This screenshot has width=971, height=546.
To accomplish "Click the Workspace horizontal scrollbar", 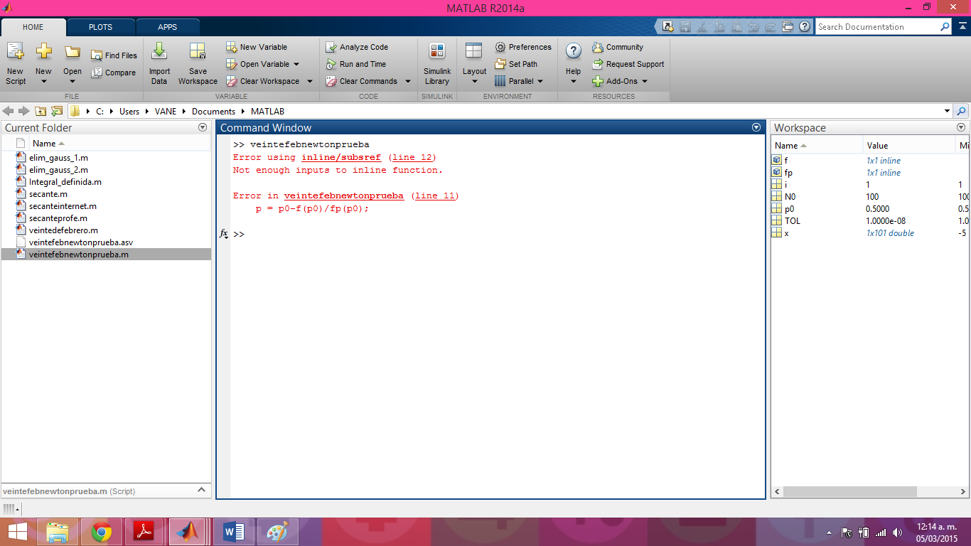I will (850, 492).
